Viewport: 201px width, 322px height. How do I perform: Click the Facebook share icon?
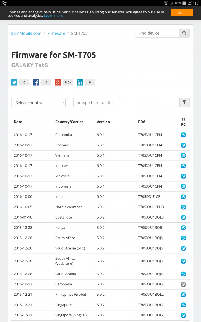tap(36, 82)
